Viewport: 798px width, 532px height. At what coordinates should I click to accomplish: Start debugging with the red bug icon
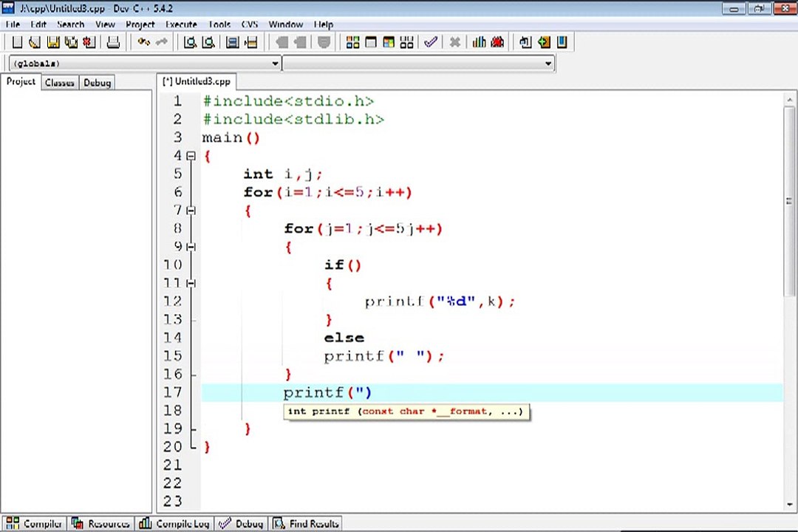pyautogui.click(x=497, y=42)
